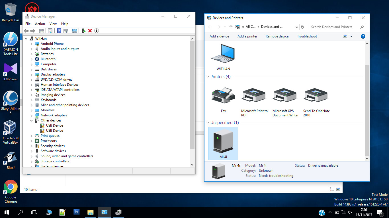Collapse the WitHan root node
Image resolution: width=389 pixels, height=218 pixels.
[x=26, y=39]
